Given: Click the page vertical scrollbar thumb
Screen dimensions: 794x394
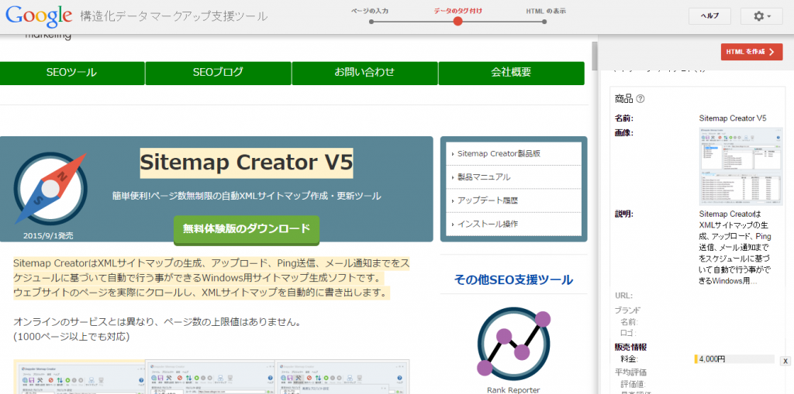Looking at the screenshot, I should click(x=595, y=56).
